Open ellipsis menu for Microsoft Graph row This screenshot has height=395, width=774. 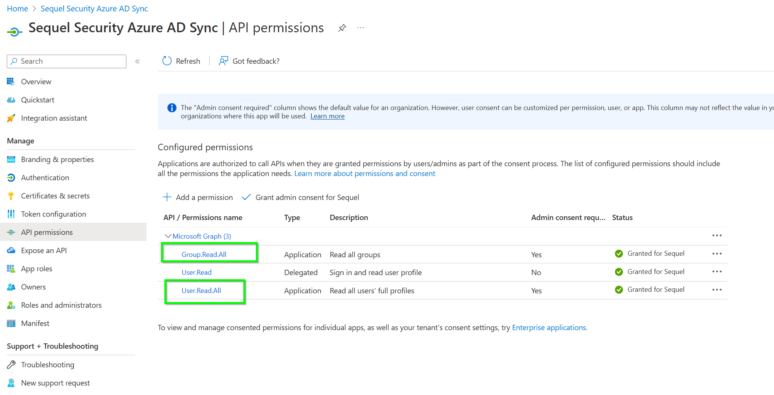pyautogui.click(x=717, y=236)
